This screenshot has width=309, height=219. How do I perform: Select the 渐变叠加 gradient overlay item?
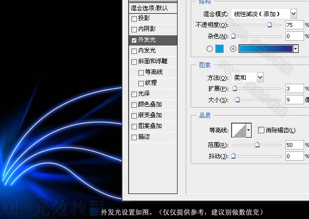[153, 115]
